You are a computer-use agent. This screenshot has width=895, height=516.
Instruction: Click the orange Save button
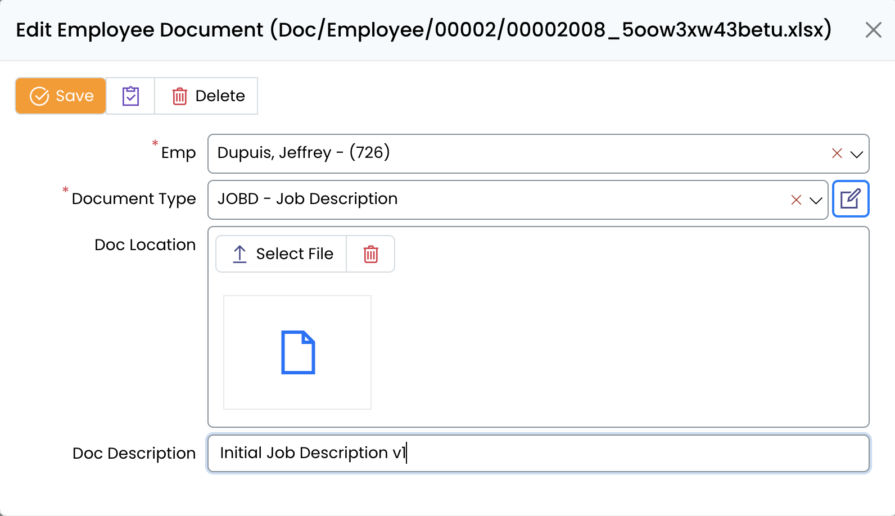pos(61,96)
